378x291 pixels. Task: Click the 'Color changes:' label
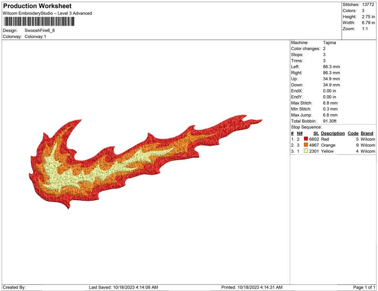click(305, 49)
